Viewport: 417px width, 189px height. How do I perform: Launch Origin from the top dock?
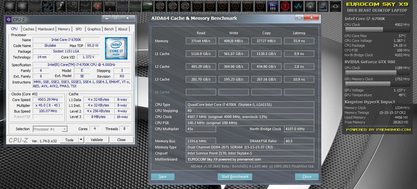click(97, 6)
